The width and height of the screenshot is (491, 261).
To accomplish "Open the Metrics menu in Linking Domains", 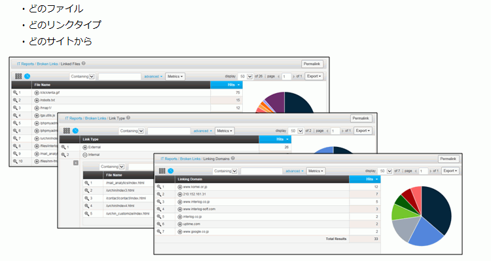I will click(x=316, y=171).
